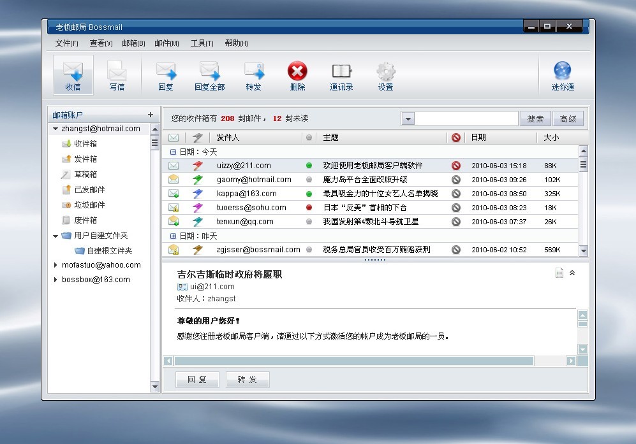
Task: Click the 回复全部 reply all icon
Action: (x=210, y=75)
